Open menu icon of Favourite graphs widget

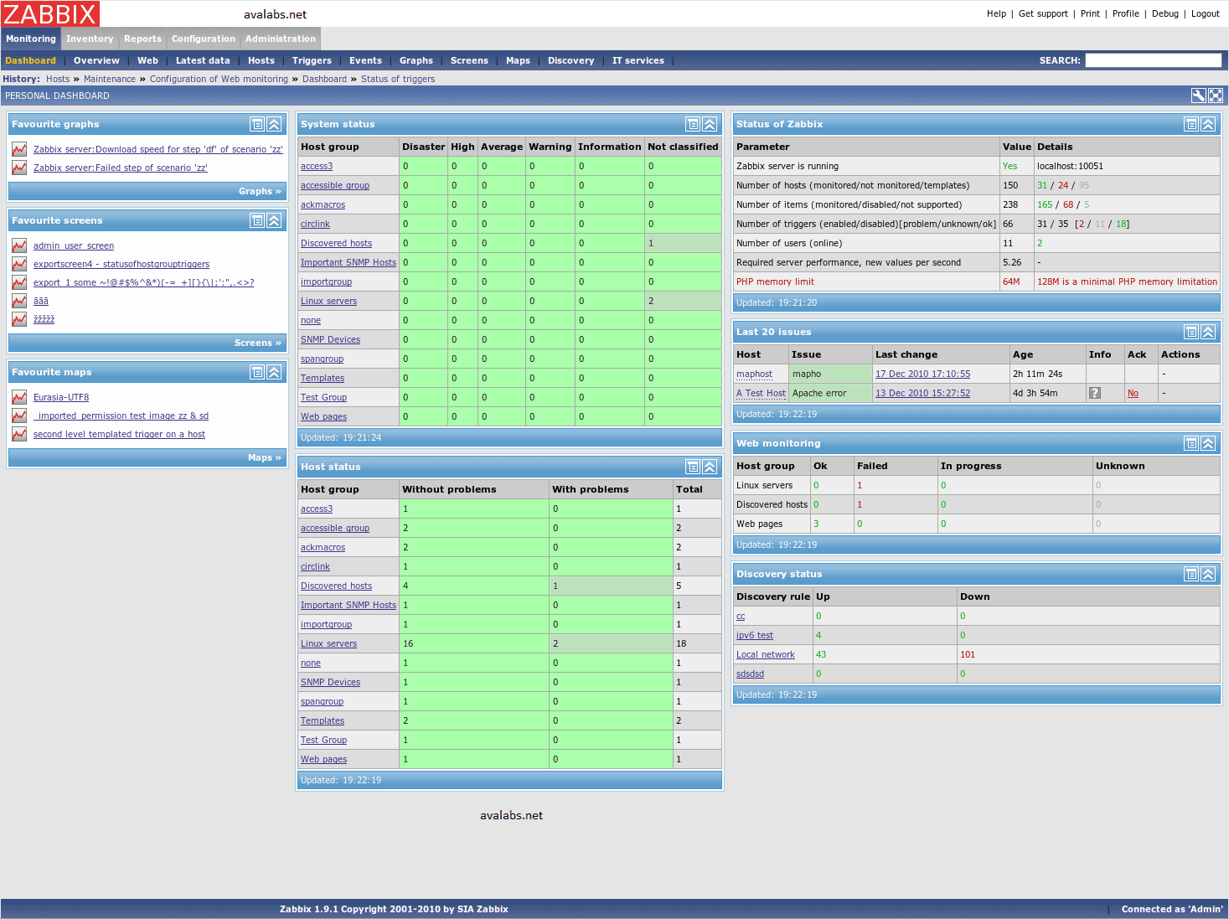[x=257, y=124]
